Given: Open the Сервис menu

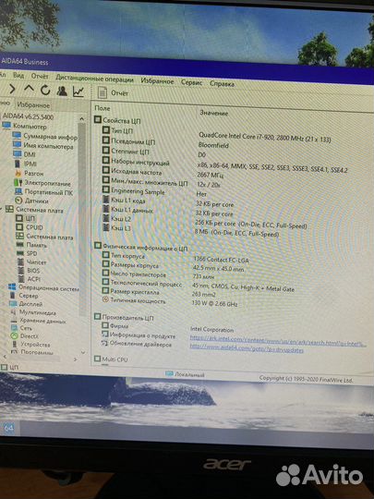Looking at the screenshot, I should 191,83.
